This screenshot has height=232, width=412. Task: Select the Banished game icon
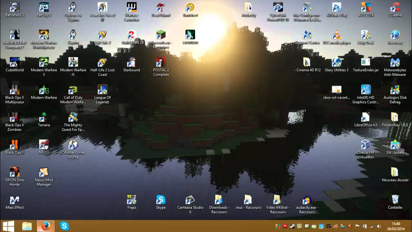point(190,7)
